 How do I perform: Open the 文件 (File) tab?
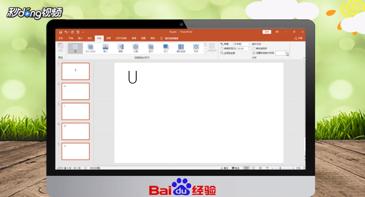(61, 38)
